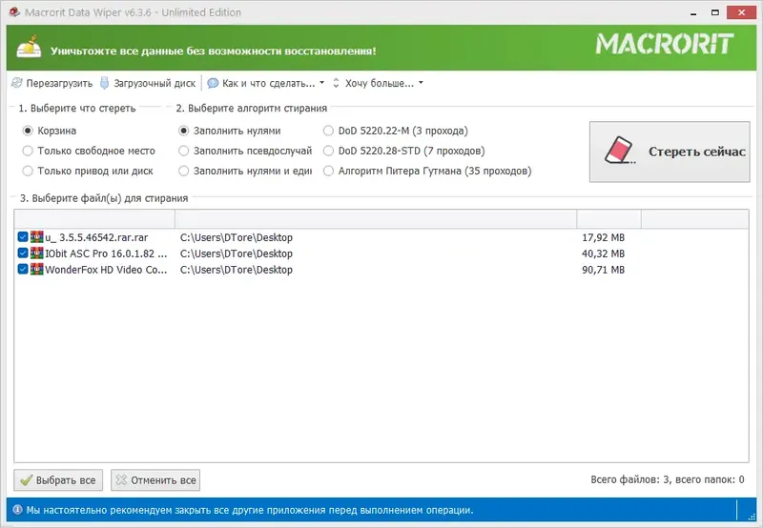Click the Загрузочный диск USB icon

(104, 83)
